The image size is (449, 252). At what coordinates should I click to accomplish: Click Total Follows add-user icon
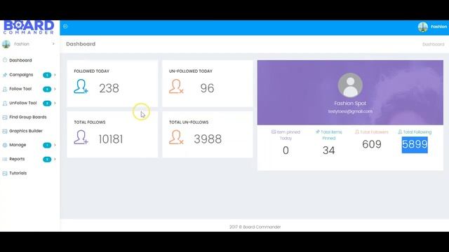click(x=81, y=137)
